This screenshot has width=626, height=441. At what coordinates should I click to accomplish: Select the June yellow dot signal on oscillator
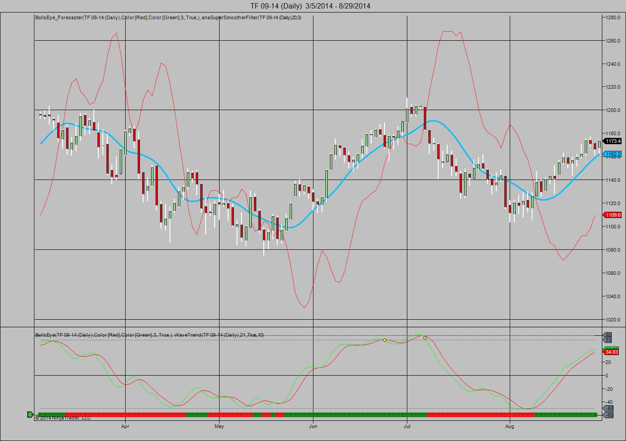click(385, 340)
